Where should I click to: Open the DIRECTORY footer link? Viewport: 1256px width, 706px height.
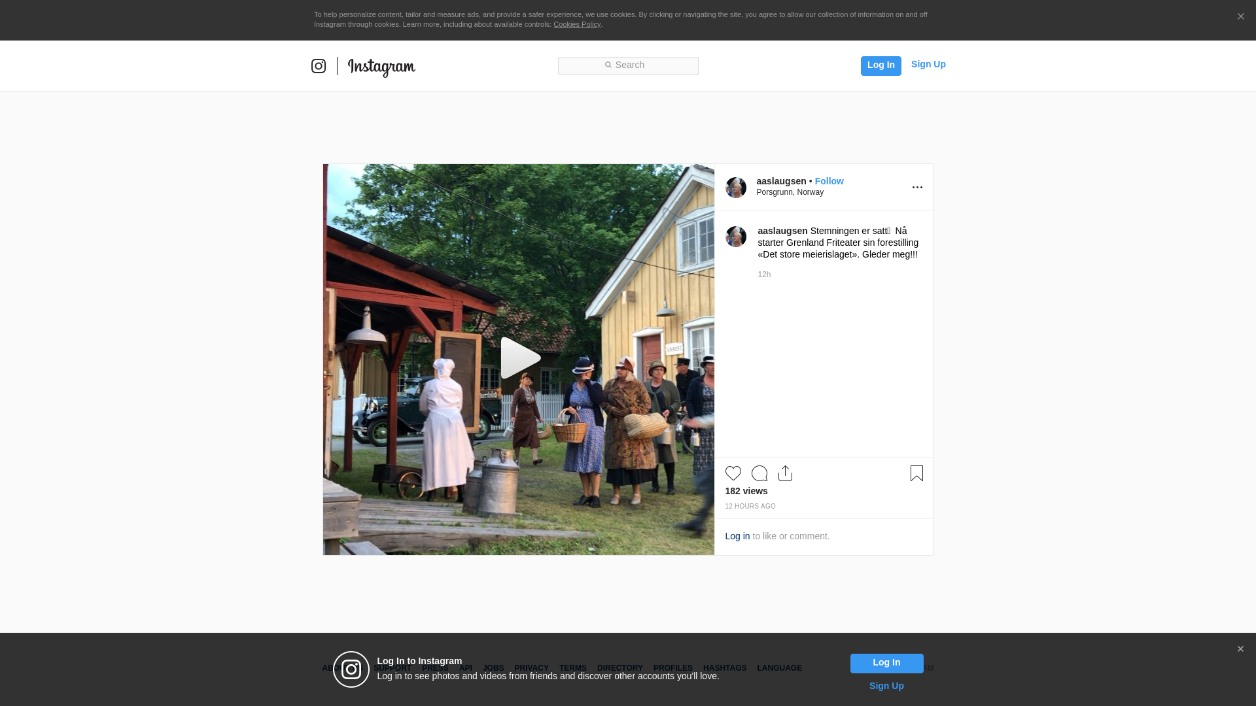620,668
